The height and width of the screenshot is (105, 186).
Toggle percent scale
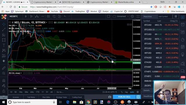122,92
